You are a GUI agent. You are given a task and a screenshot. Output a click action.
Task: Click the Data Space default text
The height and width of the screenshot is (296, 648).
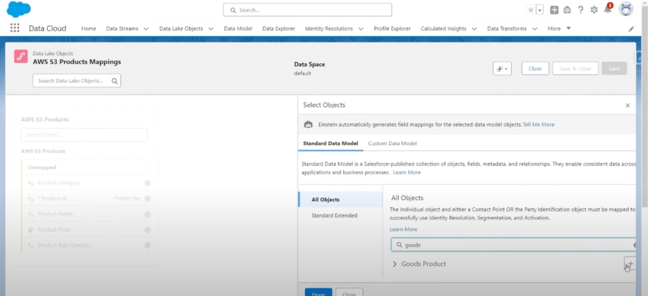(x=303, y=73)
